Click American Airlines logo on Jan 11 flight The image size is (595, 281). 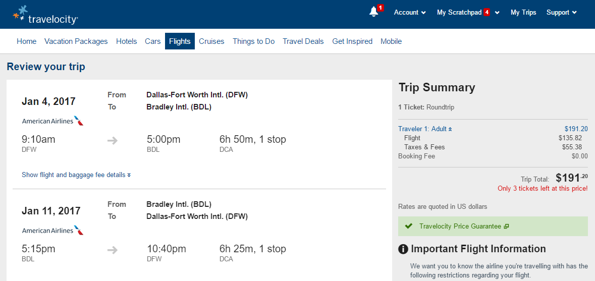[53, 230]
